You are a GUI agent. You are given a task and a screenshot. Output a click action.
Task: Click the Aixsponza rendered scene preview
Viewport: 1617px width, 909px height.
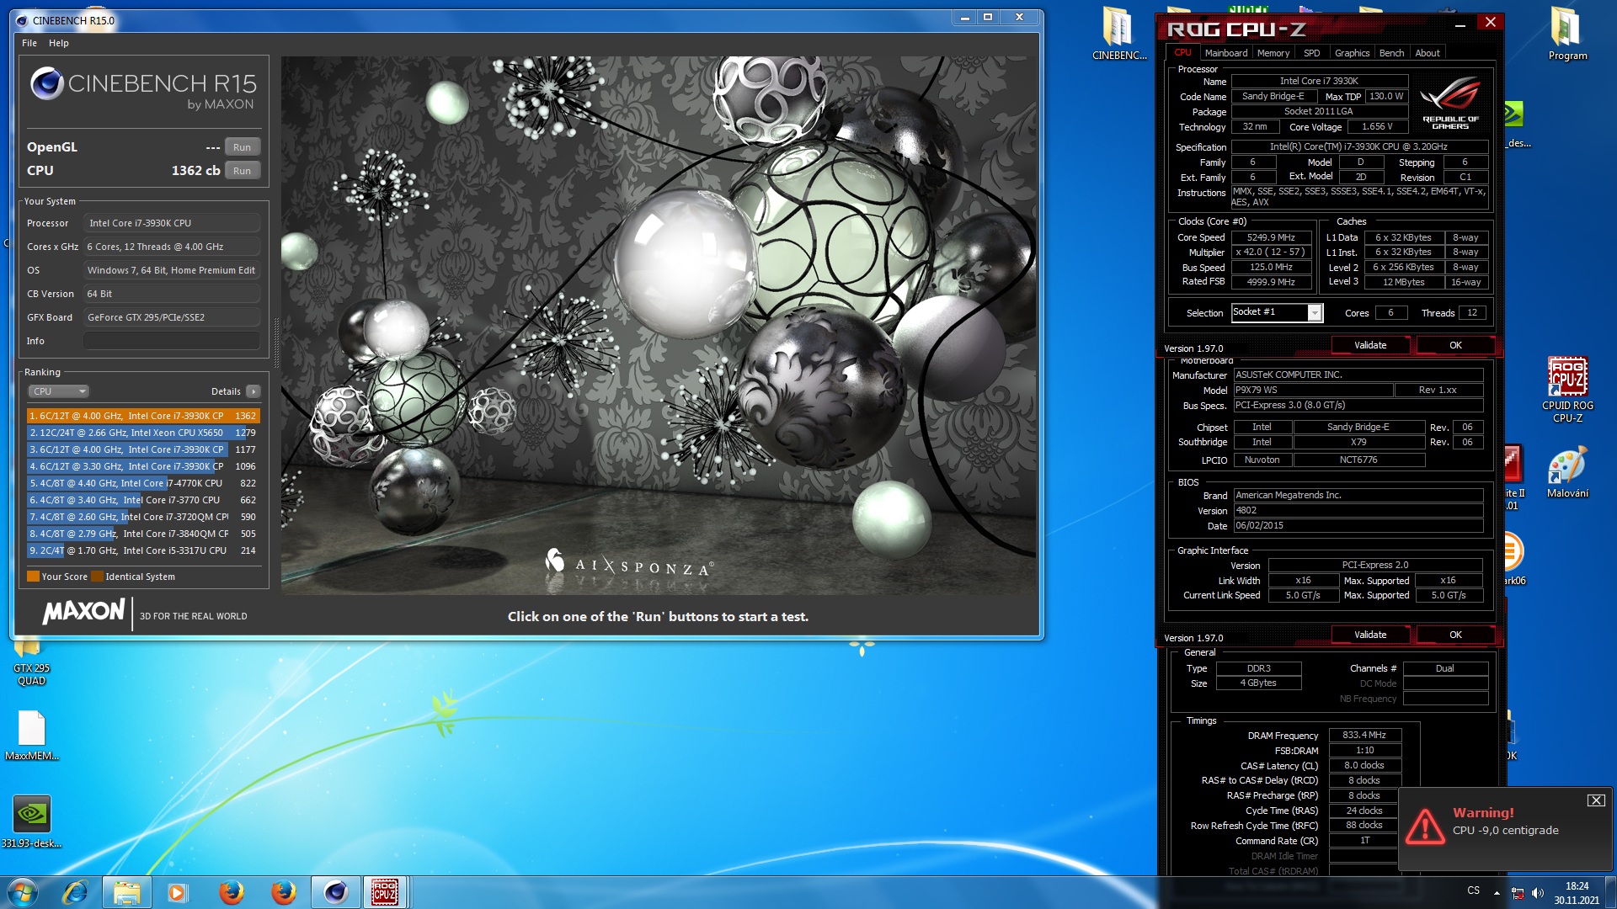coord(659,326)
